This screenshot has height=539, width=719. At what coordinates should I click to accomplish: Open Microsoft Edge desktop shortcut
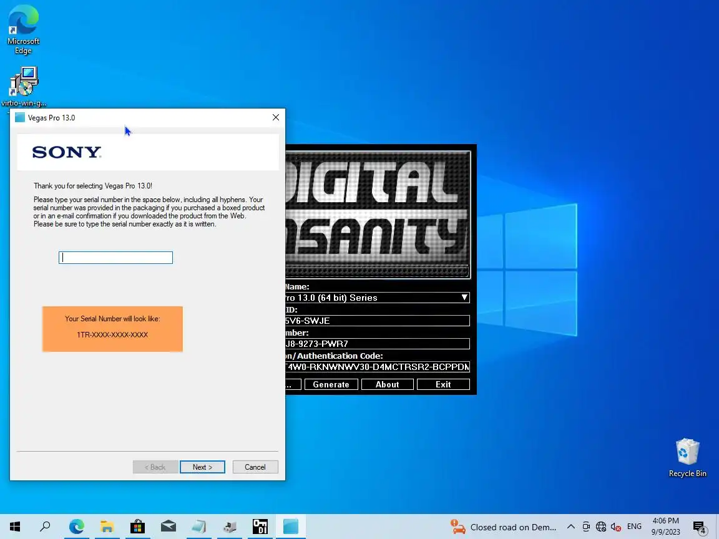coord(23,30)
